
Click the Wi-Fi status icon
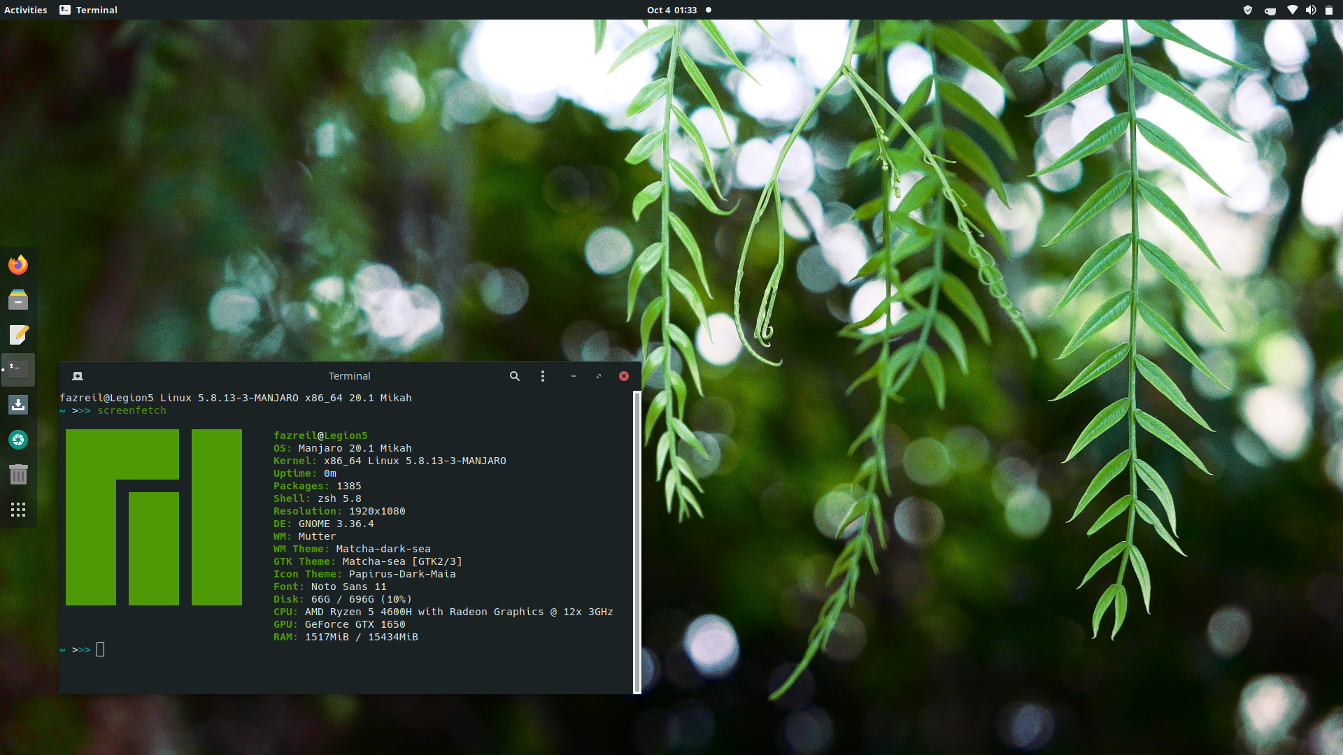(x=1293, y=10)
